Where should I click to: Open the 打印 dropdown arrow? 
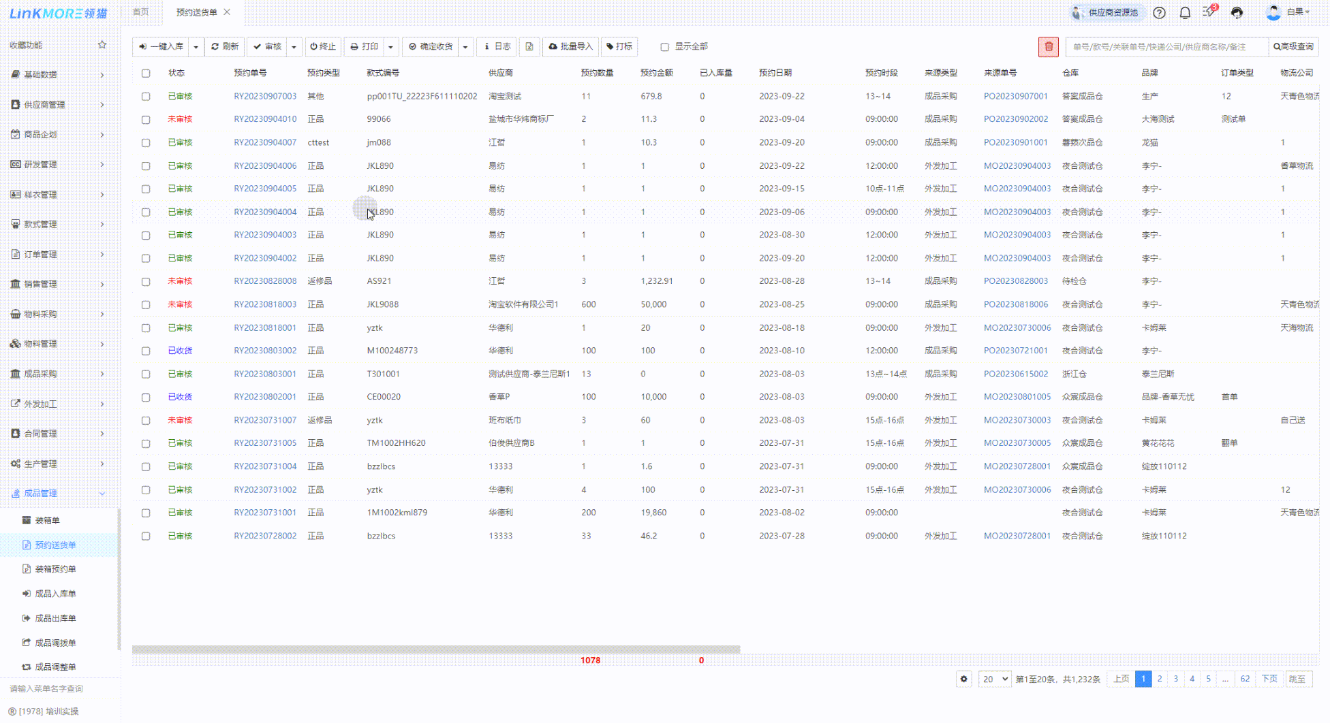[390, 47]
